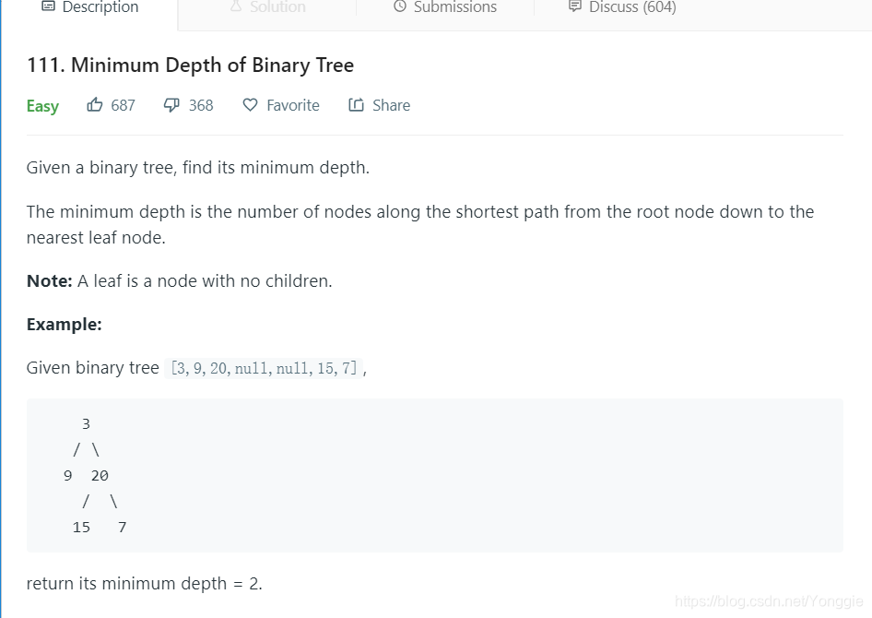This screenshot has width=872, height=618.
Task: Select the green Easy difficulty label
Action: point(42,105)
